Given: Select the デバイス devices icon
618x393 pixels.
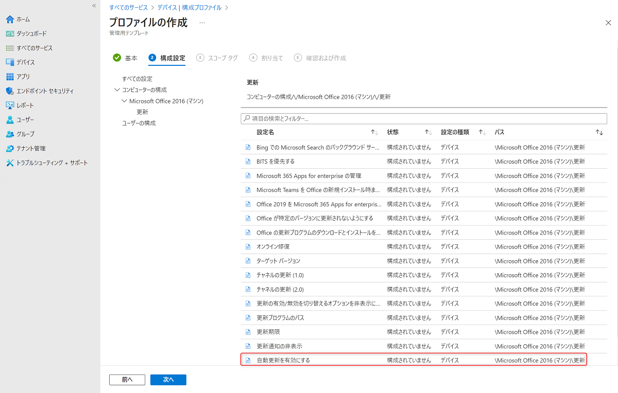Looking at the screenshot, I should click(10, 62).
